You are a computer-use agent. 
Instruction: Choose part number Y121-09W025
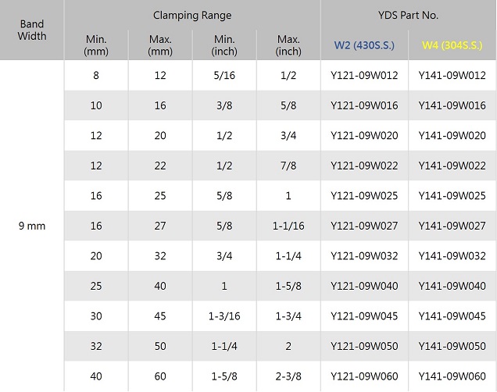point(364,196)
